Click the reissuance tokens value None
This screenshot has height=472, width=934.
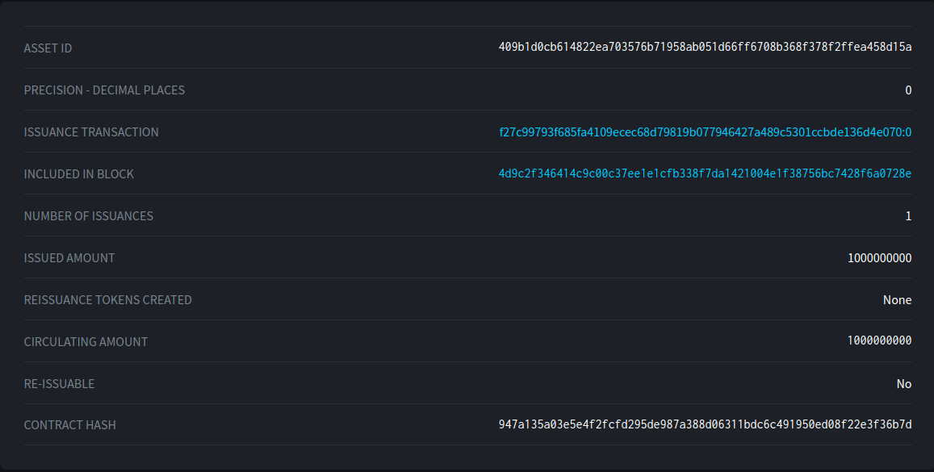[897, 300]
